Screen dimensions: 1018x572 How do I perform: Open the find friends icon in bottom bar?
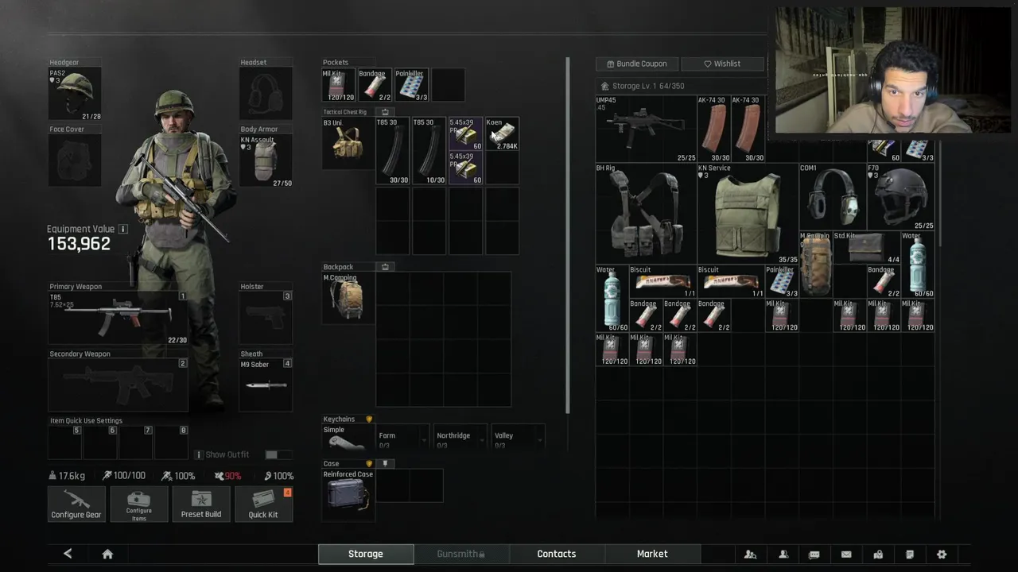[x=750, y=555]
